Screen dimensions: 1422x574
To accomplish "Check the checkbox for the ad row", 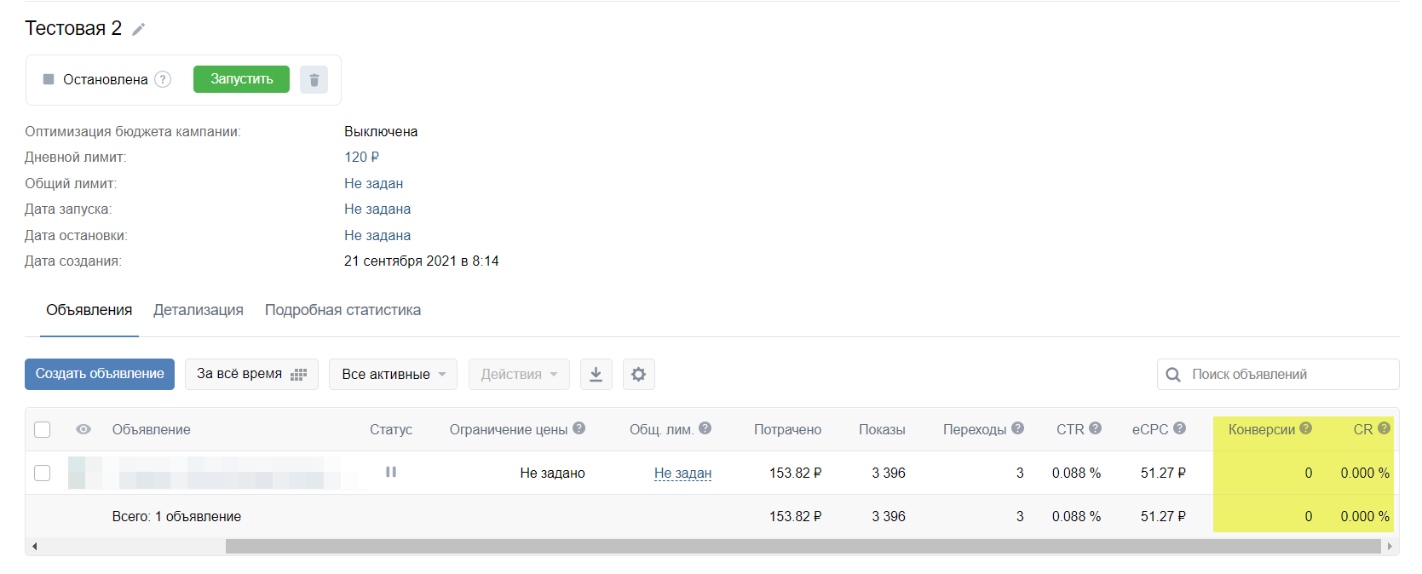I will (x=42, y=473).
